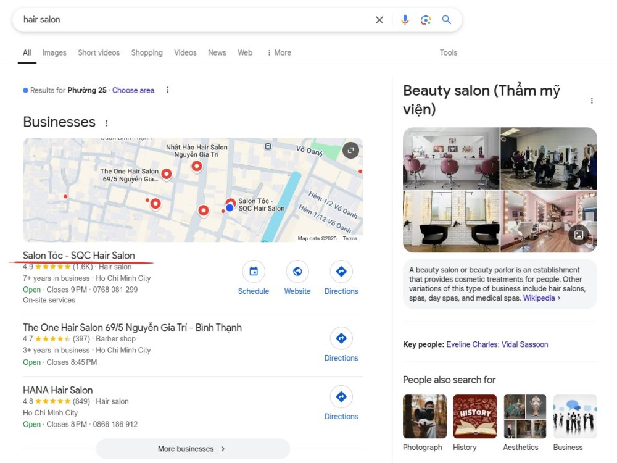Open the Aesthetics related search thumbnail
Viewport: 617px width, 463px height.
click(x=525, y=417)
